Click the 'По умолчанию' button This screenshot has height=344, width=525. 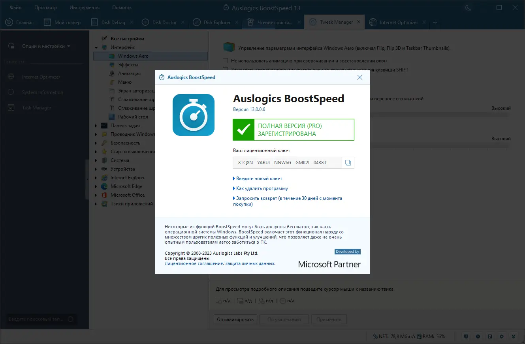point(284,320)
